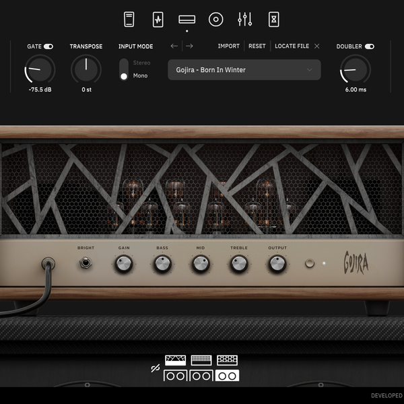404x404 pixels.
Task: Click the X next to Locate File
Action: 317,46
